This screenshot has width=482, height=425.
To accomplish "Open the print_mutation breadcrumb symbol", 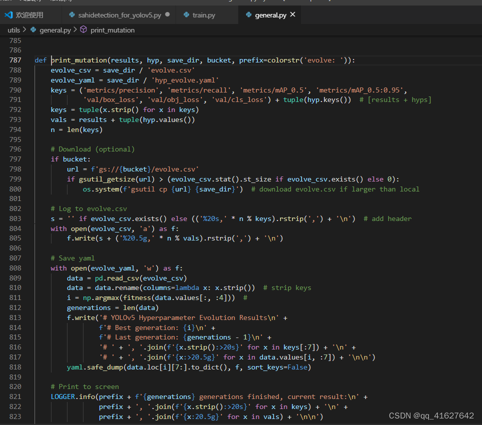I will pyautogui.click(x=112, y=30).
